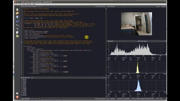Image resolution: width=180 pixels, height=101 pixels.
Task: Create a new file from the sidebar
Action: click(x=17, y=10)
